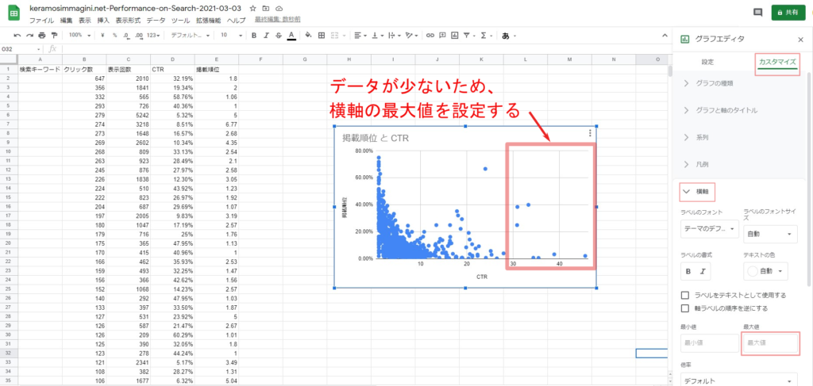Click the Insert link chain icon
This screenshot has height=386, width=813.
[430, 35]
